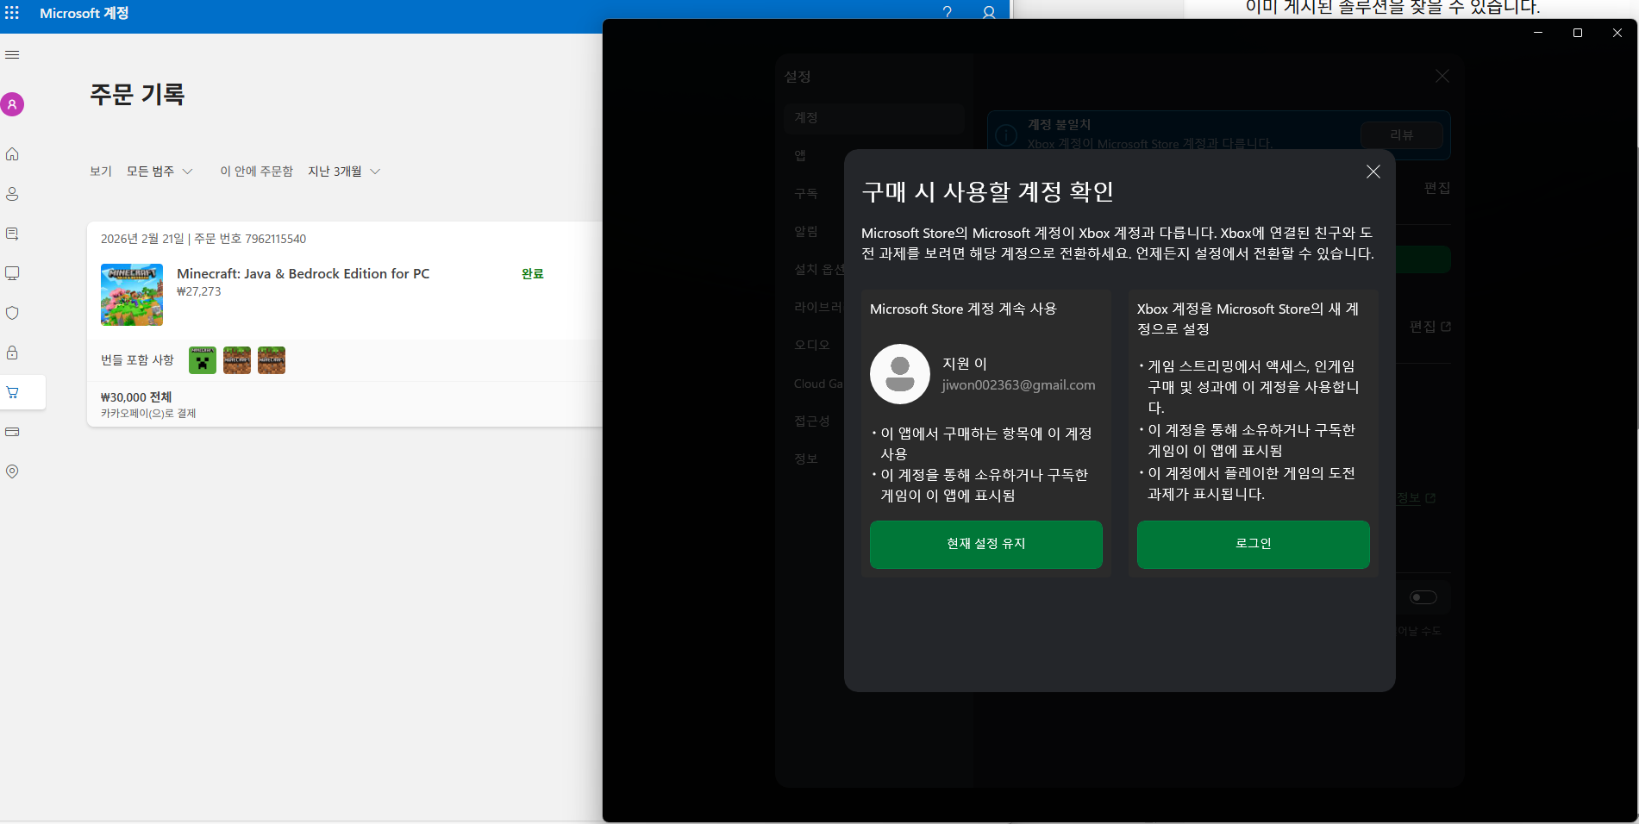The width and height of the screenshot is (1639, 824).
Task: Close the purchase account confirmation dialog
Action: click(1373, 172)
